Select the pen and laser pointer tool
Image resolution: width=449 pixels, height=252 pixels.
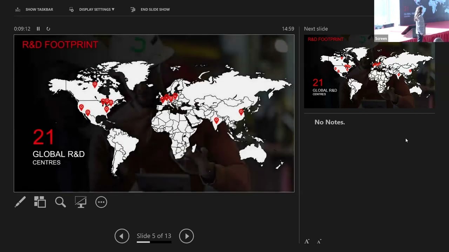(20, 202)
